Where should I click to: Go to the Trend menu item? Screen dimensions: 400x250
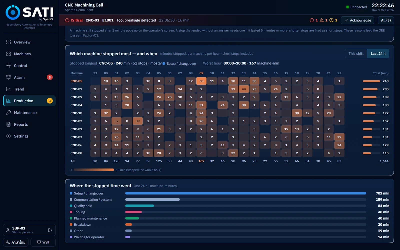click(x=29, y=89)
